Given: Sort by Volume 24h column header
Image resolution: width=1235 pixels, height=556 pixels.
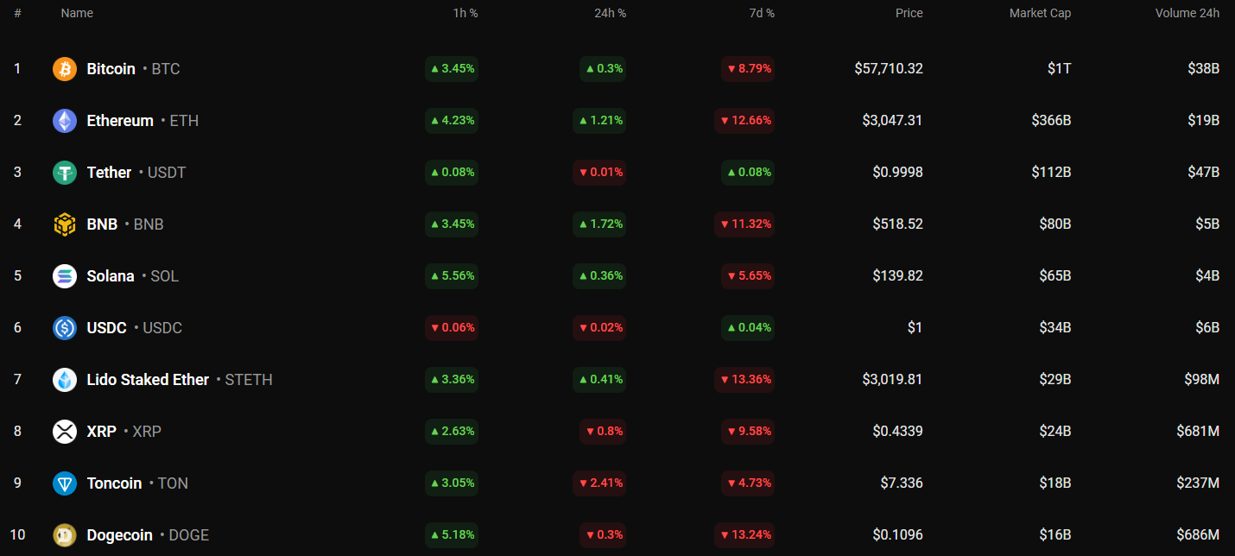Looking at the screenshot, I should click(1187, 13).
